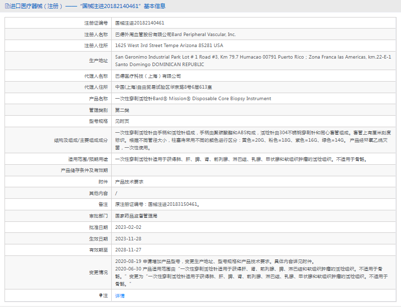
Task: Click the effective date 2023-11-28
Action: click(x=128, y=238)
